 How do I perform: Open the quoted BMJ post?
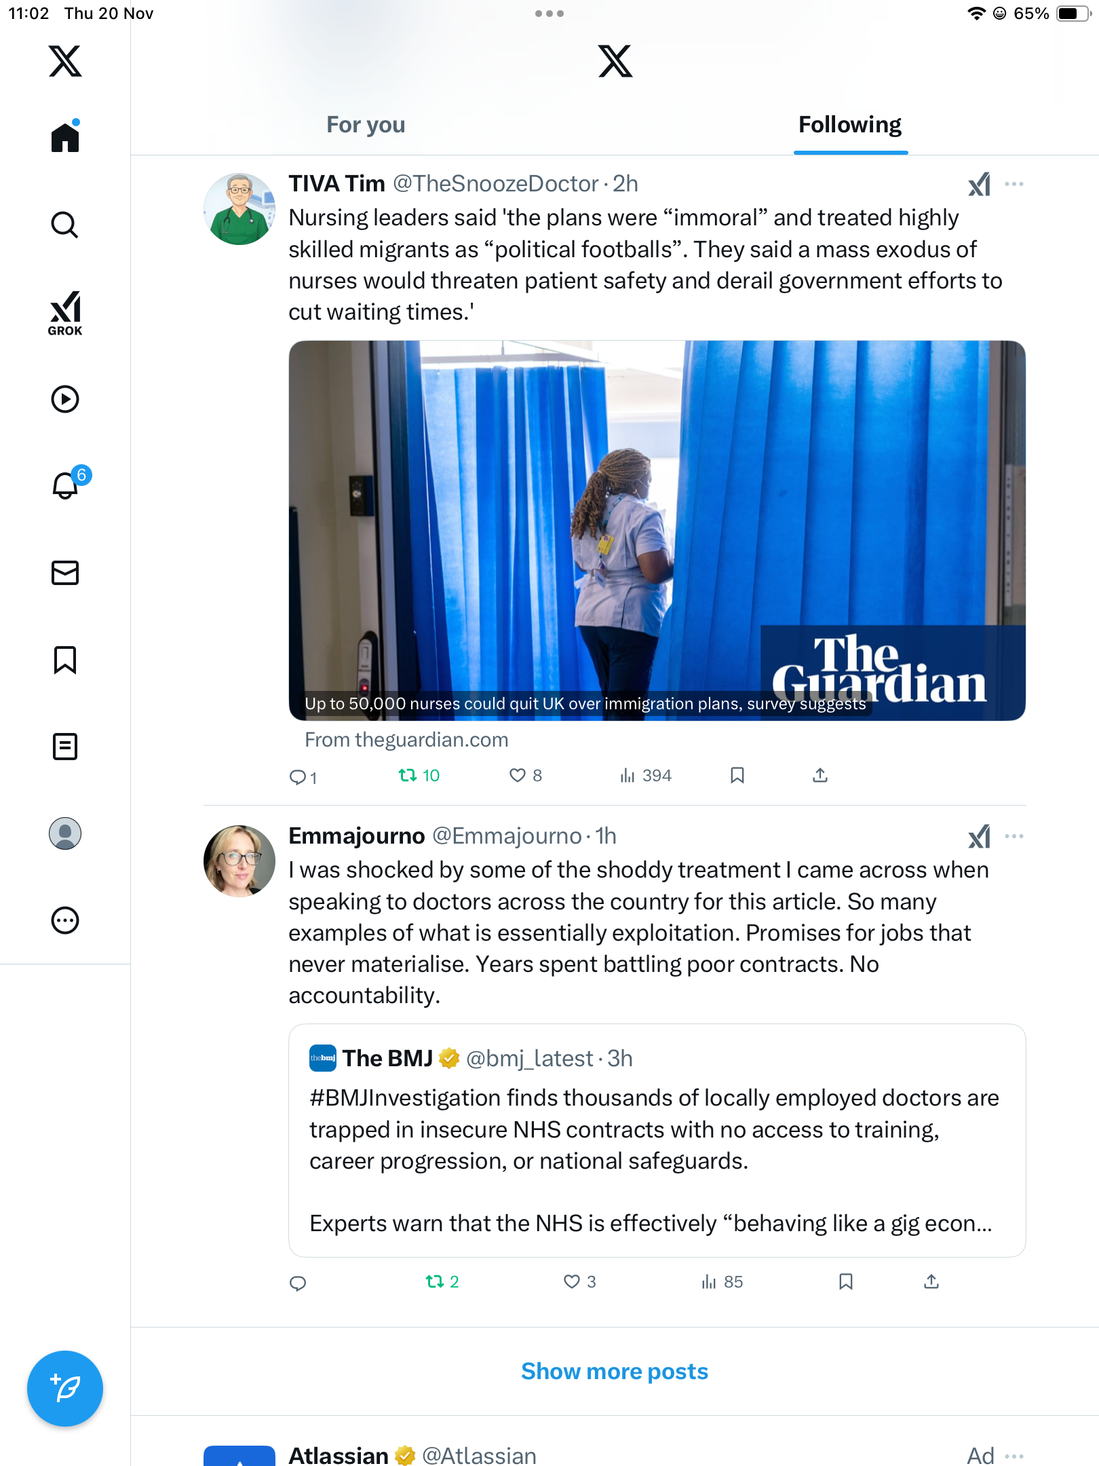657,1140
